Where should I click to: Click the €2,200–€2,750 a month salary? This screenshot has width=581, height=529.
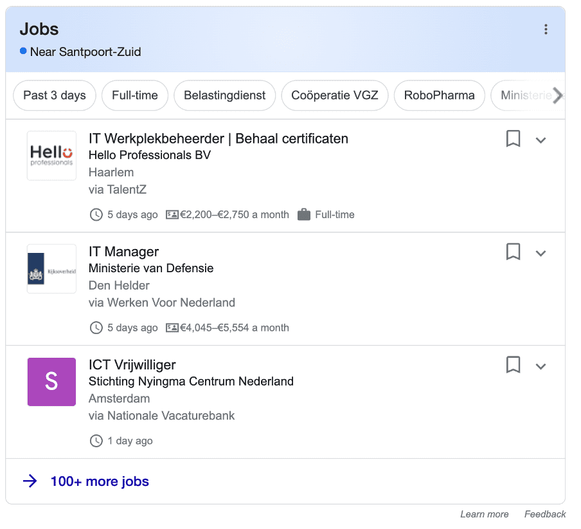[x=235, y=215]
